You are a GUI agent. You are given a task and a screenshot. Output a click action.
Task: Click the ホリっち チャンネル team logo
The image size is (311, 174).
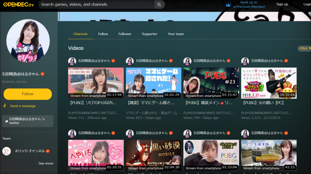7,151
